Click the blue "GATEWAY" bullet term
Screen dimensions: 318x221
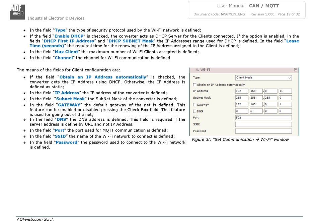pos(69,105)
